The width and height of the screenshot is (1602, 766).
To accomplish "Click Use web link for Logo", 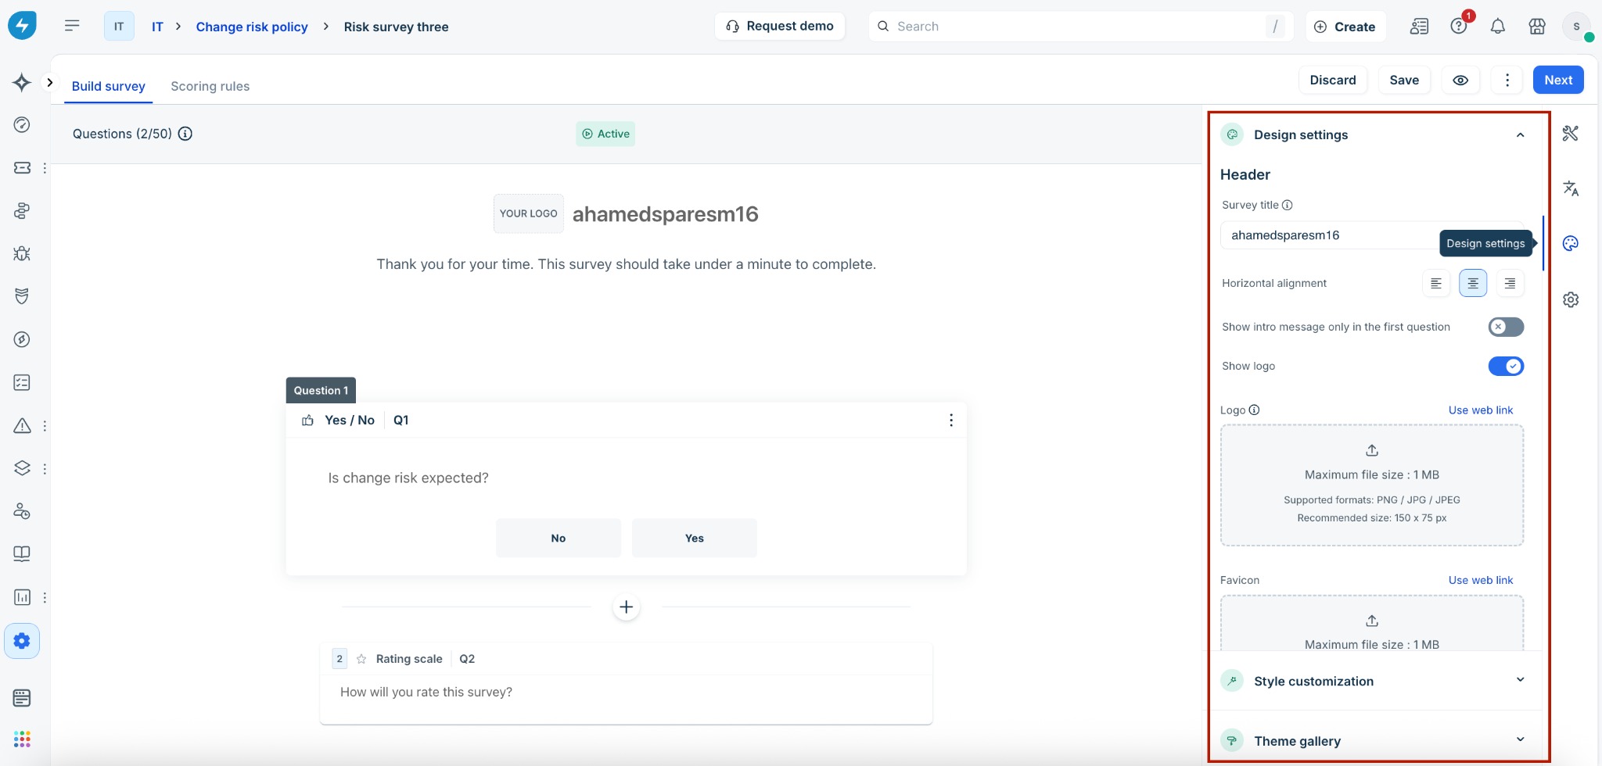I will coord(1480,410).
